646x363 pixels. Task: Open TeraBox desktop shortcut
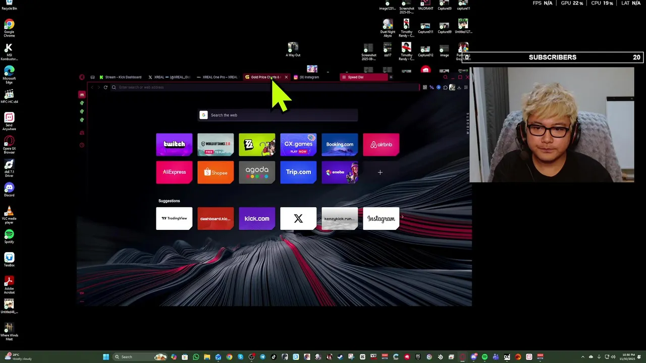(9, 260)
